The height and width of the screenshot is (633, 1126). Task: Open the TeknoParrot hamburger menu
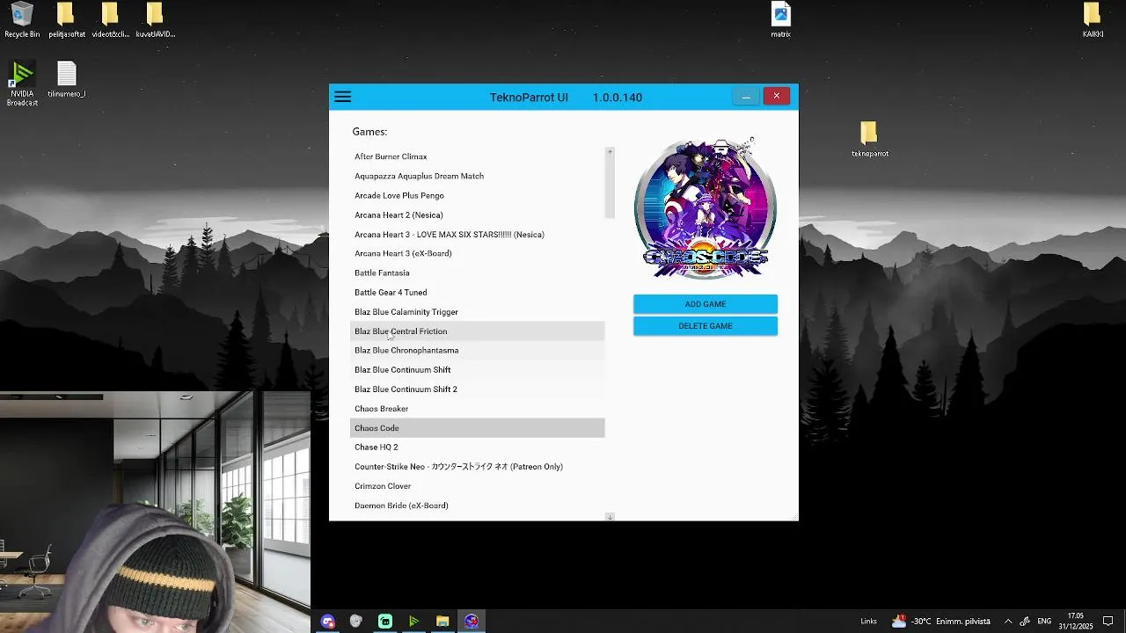coord(343,97)
